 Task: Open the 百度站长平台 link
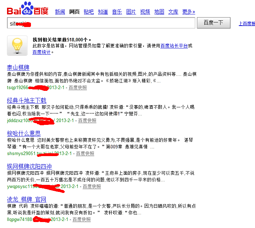point(174,46)
